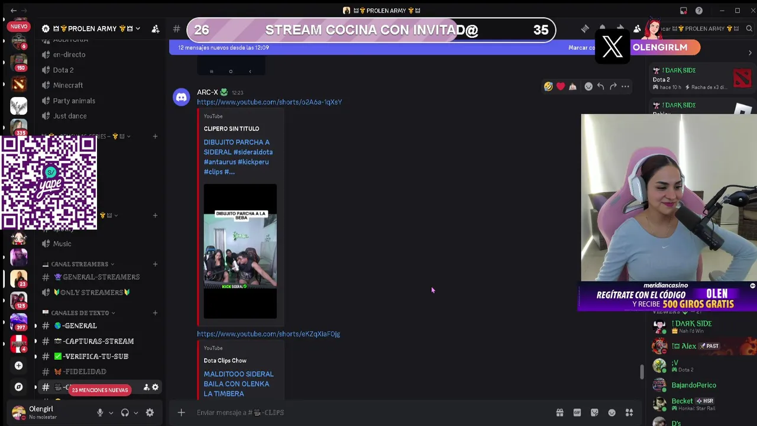Image resolution: width=757 pixels, height=426 pixels.
Task: Open Dota 2 server icon in server list
Action: [x=18, y=83]
